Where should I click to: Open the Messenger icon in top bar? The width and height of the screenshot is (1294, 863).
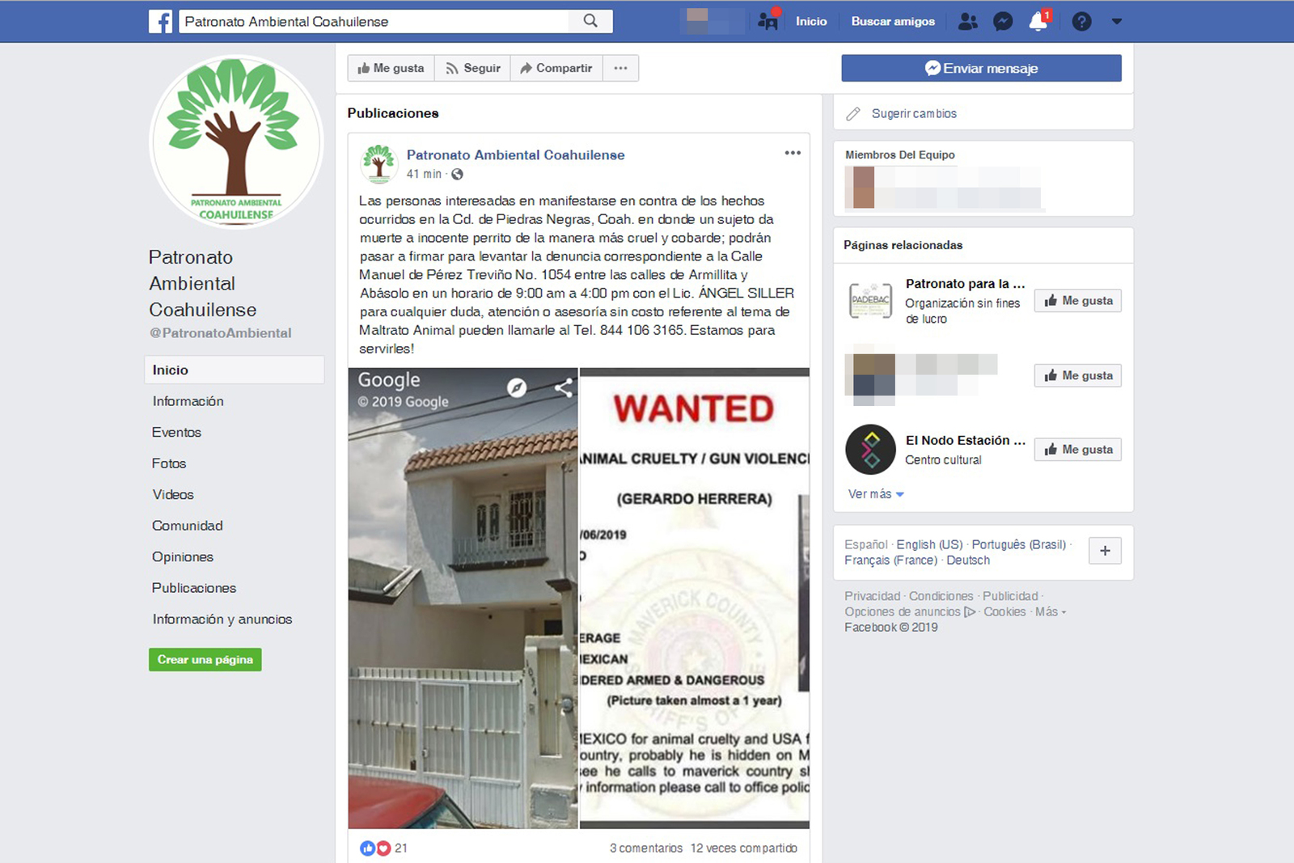point(1003,22)
